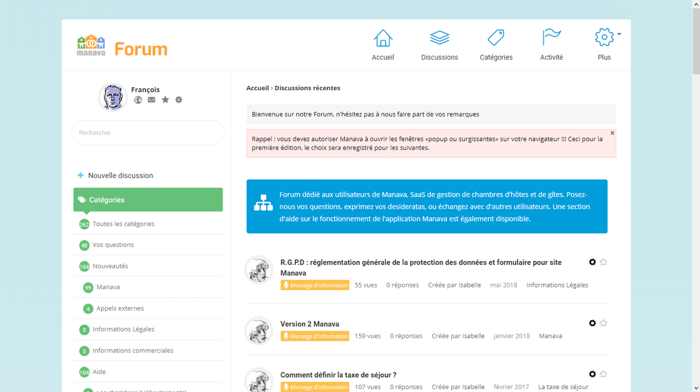Click the bookmarks star icon in profile
This screenshot has width=700, height=392.
165,100
